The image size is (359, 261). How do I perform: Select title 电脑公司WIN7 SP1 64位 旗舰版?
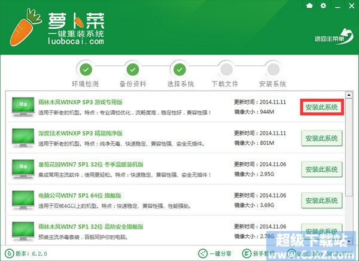pos(80,196)
